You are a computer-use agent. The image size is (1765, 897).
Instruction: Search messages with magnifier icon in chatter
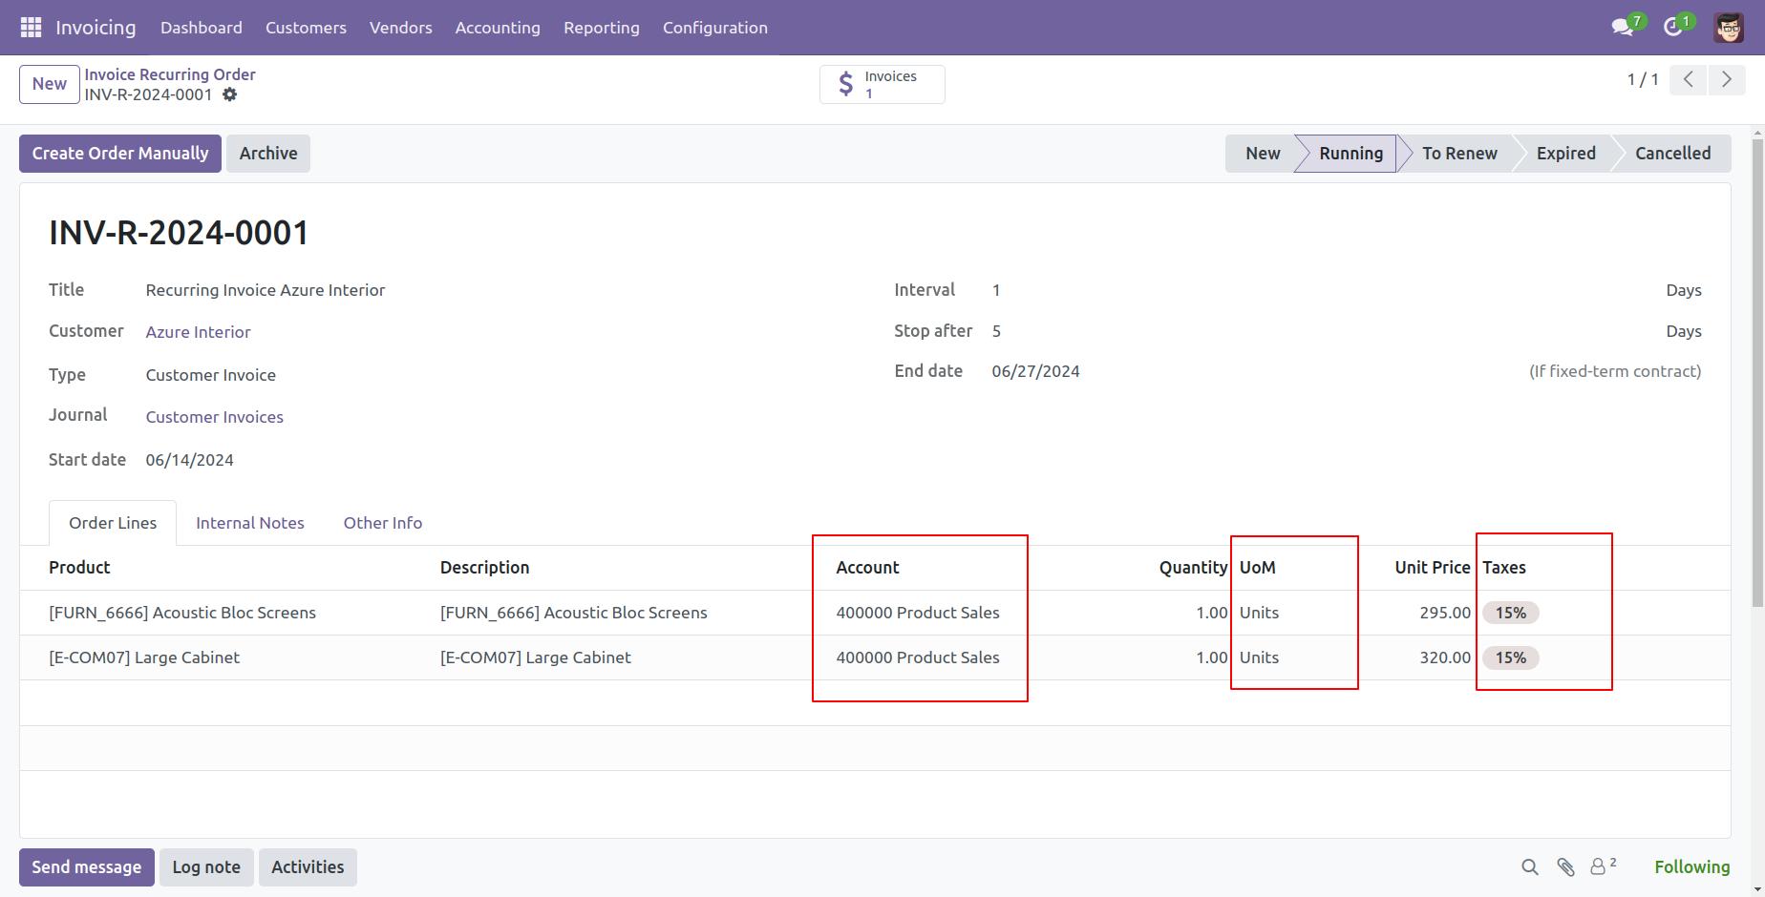point(1530,867)
